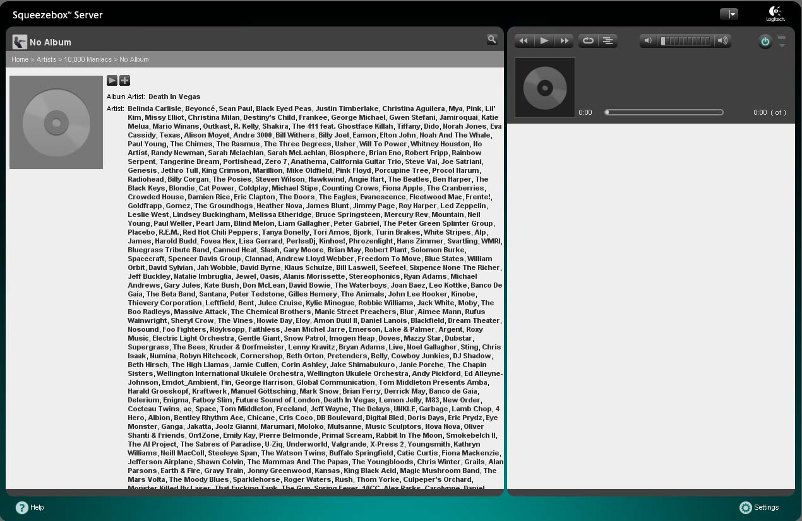
Task: Toggle shuffle mode in the player
Action: click(607, 41)
